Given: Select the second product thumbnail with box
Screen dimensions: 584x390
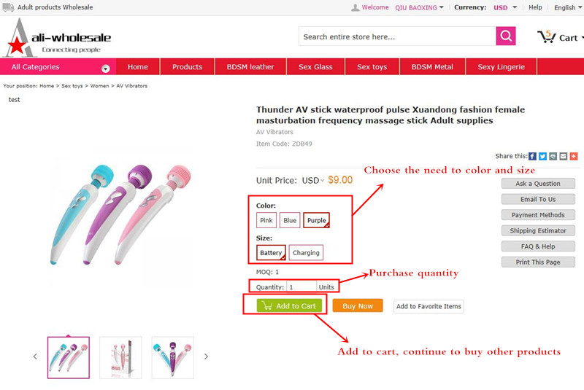Looking at the screenshot, I should pos(120,358).
